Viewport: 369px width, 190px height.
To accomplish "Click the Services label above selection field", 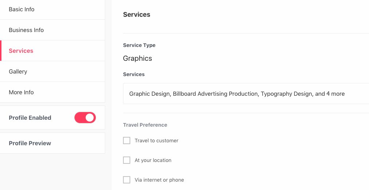I will (134, 74).
